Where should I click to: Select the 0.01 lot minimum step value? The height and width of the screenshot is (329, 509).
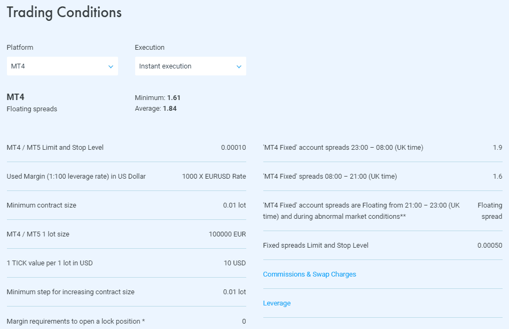click(234, 292)
